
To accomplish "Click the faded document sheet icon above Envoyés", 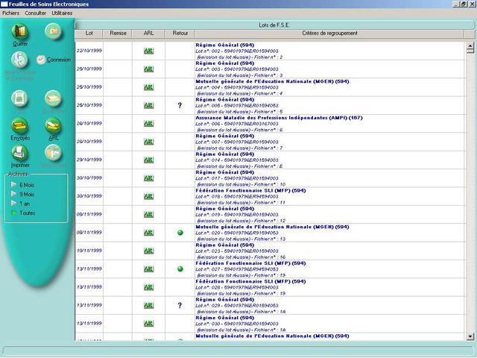I will [x=20, y=98].
